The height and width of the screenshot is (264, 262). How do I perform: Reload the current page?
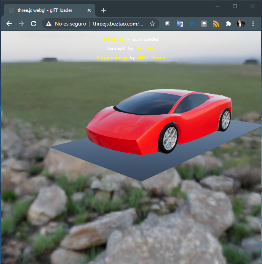(34, 24)
